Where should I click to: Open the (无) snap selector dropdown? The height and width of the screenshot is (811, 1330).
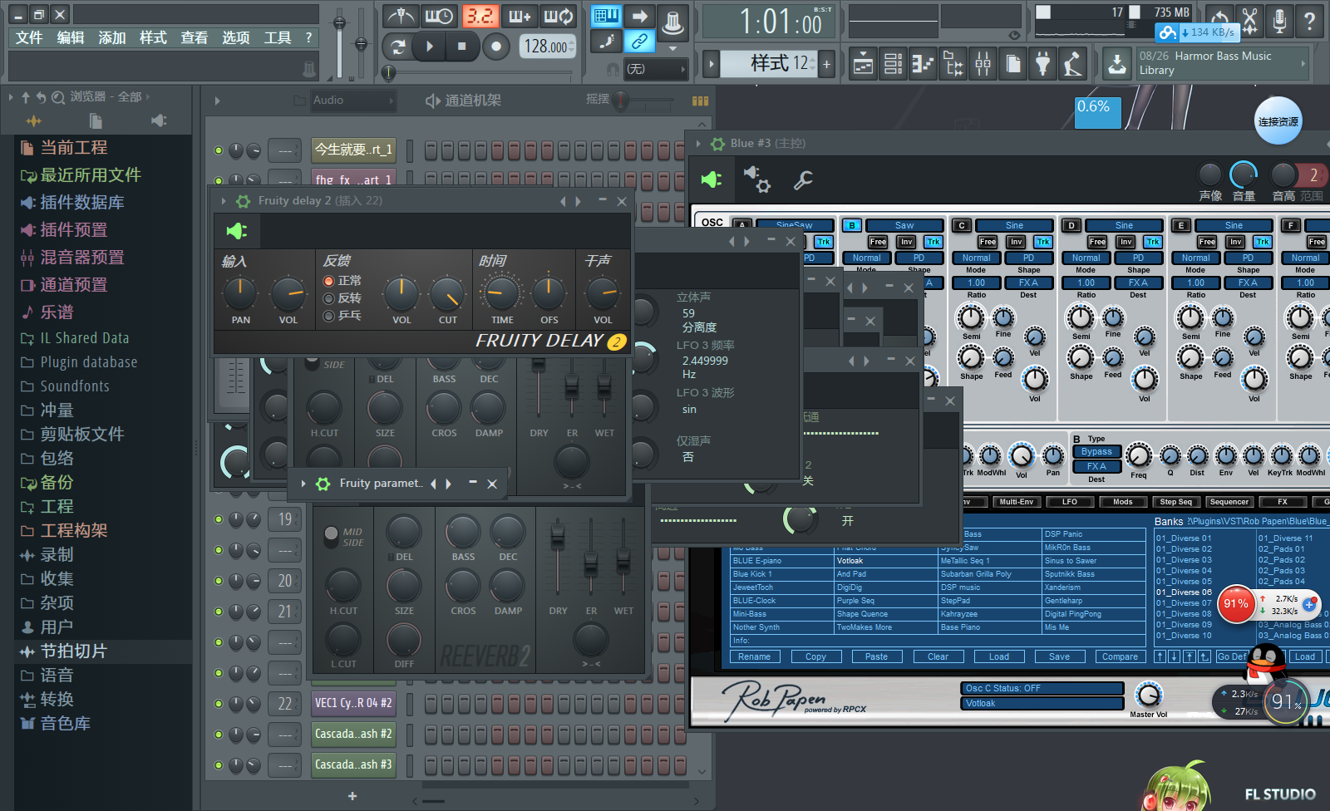pos(657,69)
